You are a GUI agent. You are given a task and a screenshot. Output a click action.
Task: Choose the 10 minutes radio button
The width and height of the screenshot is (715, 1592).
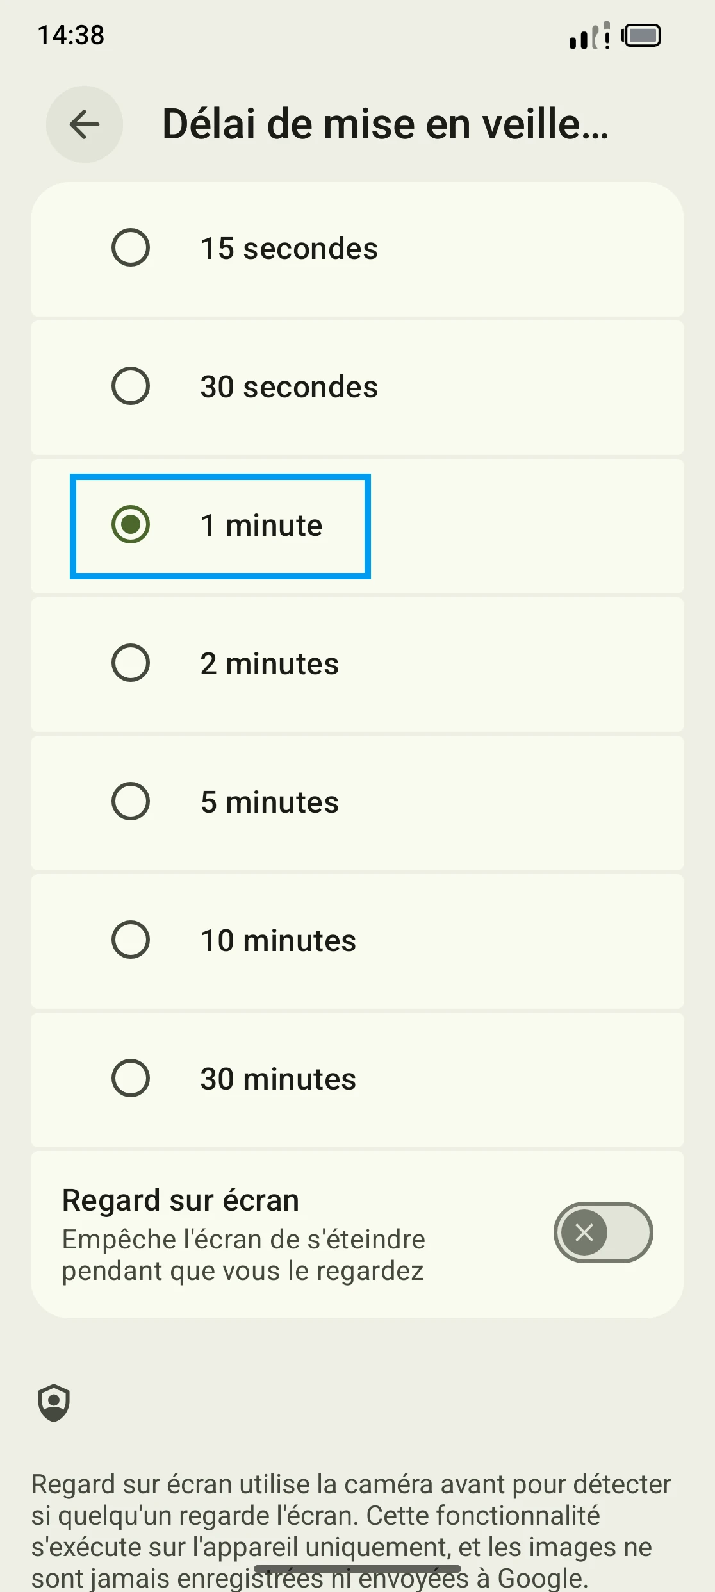pyautogui.click(x=131, y=940)
